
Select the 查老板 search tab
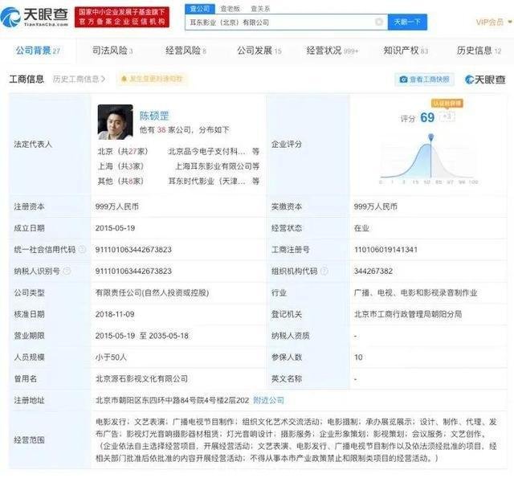coord(230,9)
